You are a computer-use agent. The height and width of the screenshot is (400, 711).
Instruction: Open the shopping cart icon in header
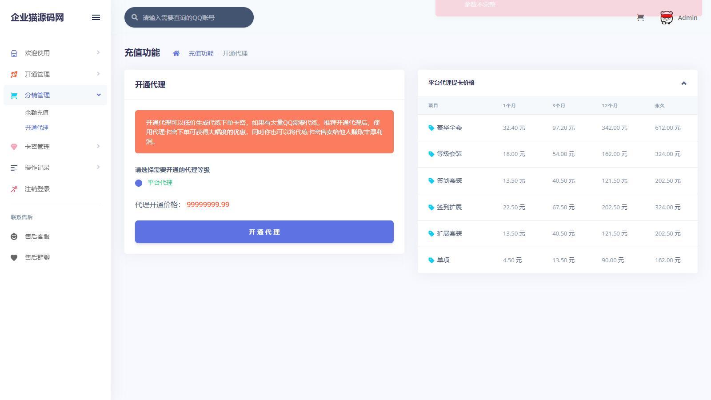point(640,17)
